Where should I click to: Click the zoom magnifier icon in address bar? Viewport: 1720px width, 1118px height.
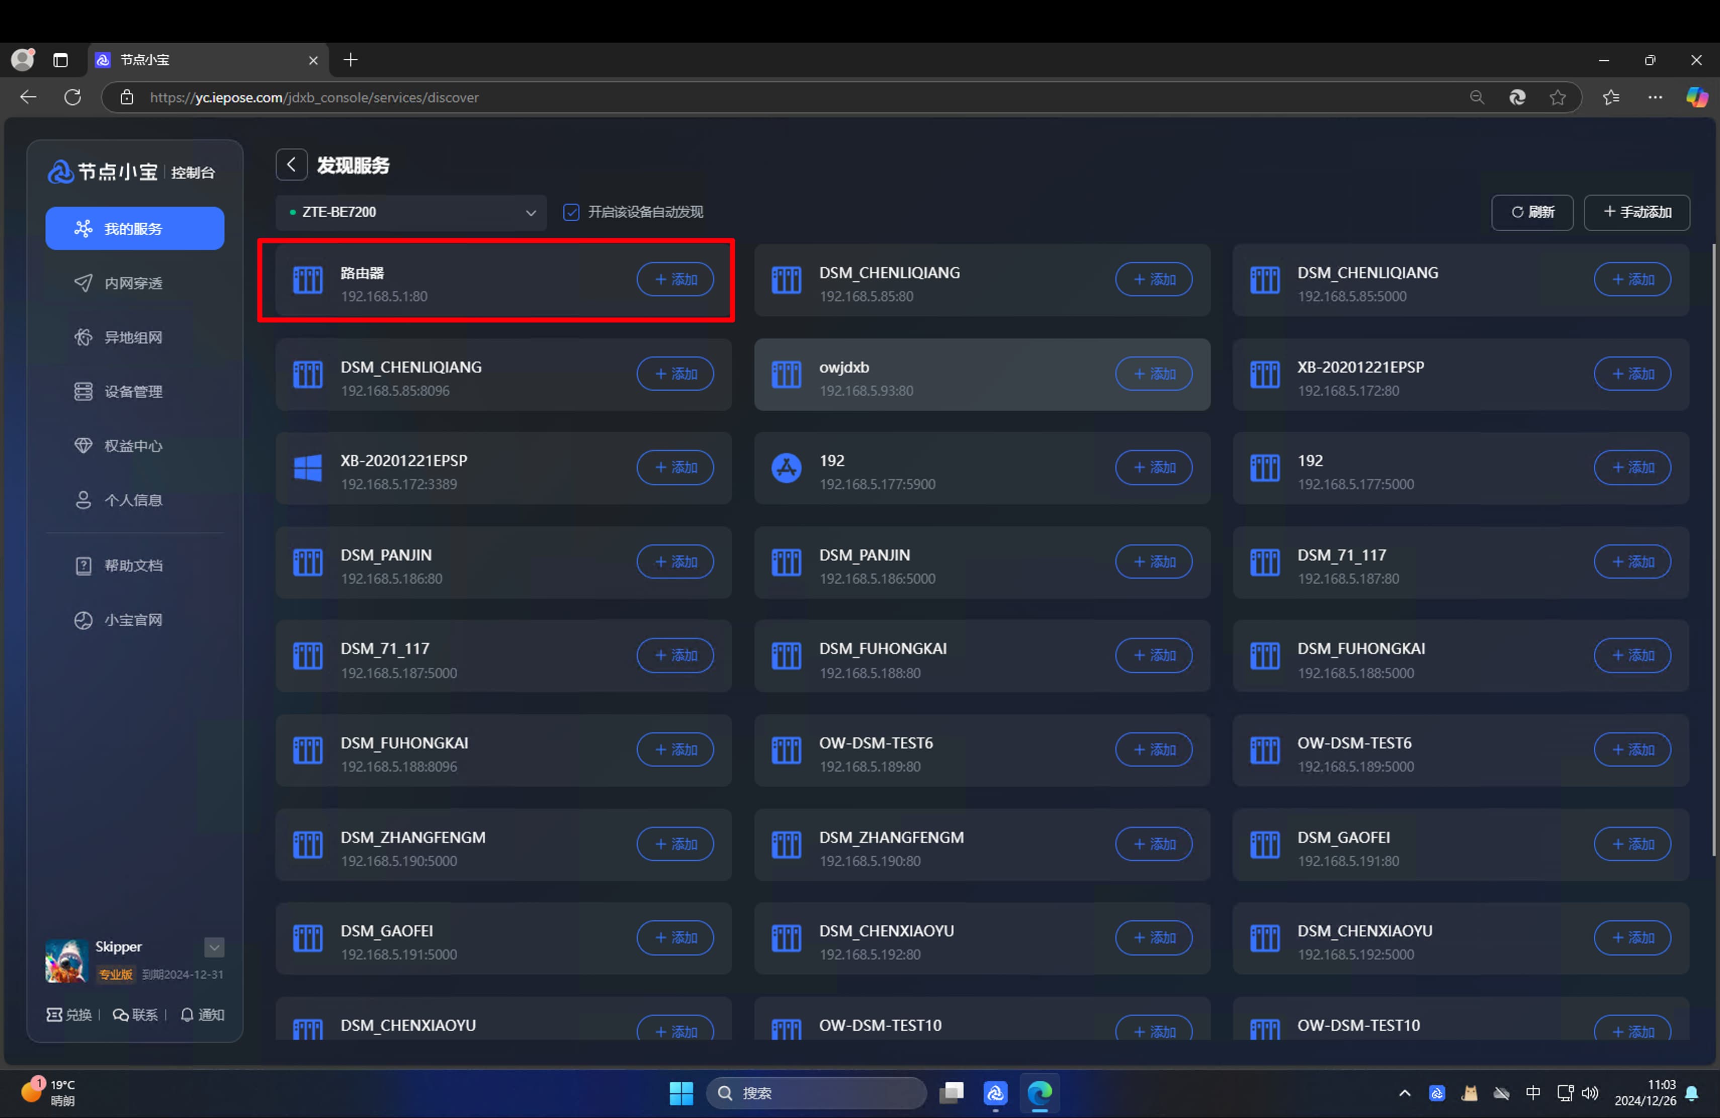1477,98
